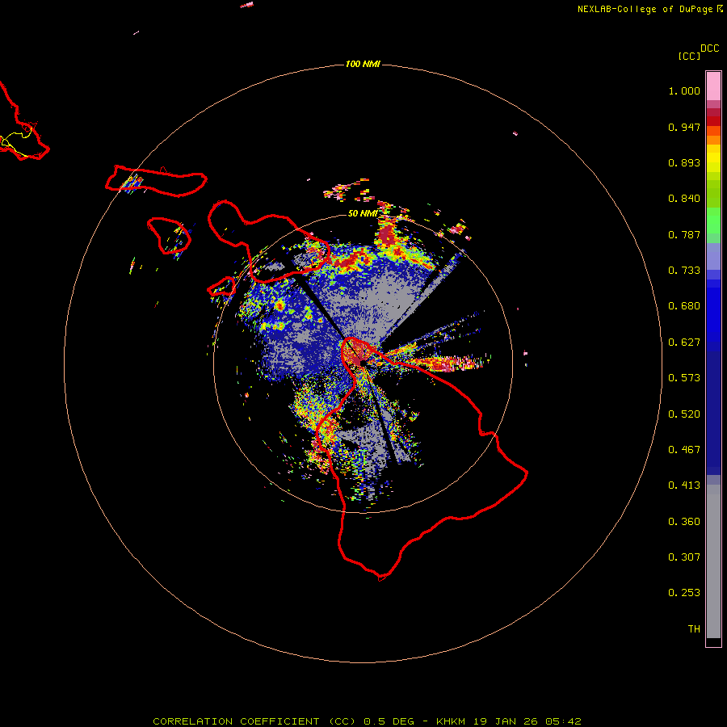Viewport: 727px width, 727px height.
Task: Click the TH threshold label
Action: tap(694, 629)
